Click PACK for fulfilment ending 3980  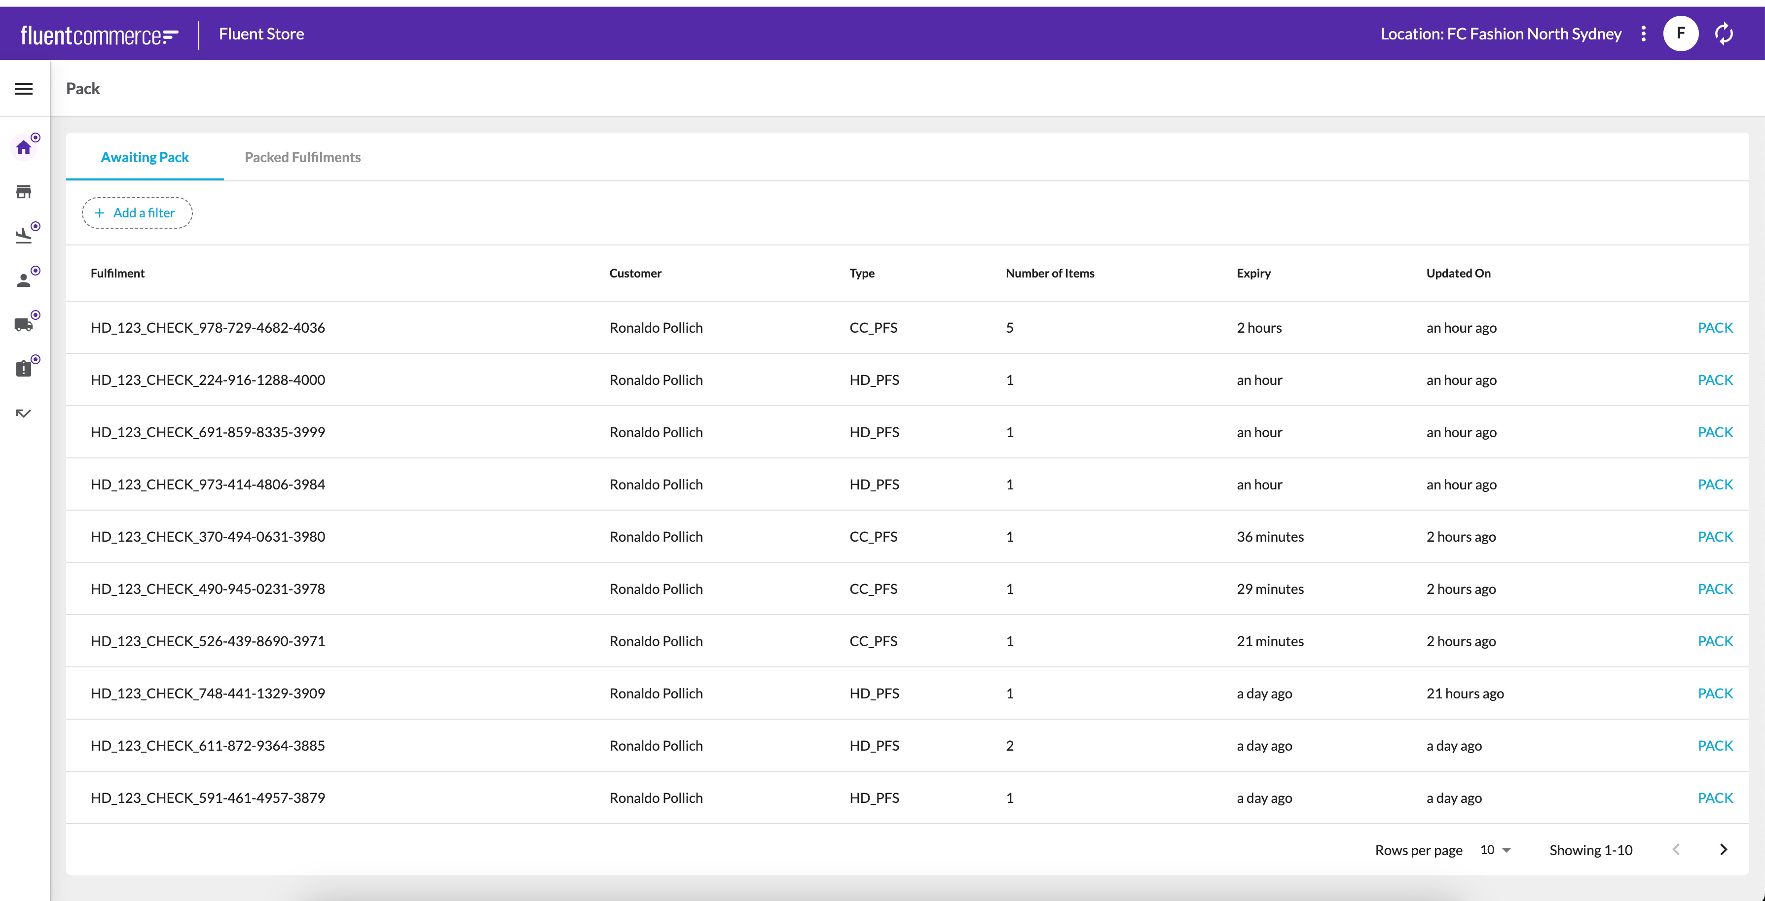(1714, 537)
